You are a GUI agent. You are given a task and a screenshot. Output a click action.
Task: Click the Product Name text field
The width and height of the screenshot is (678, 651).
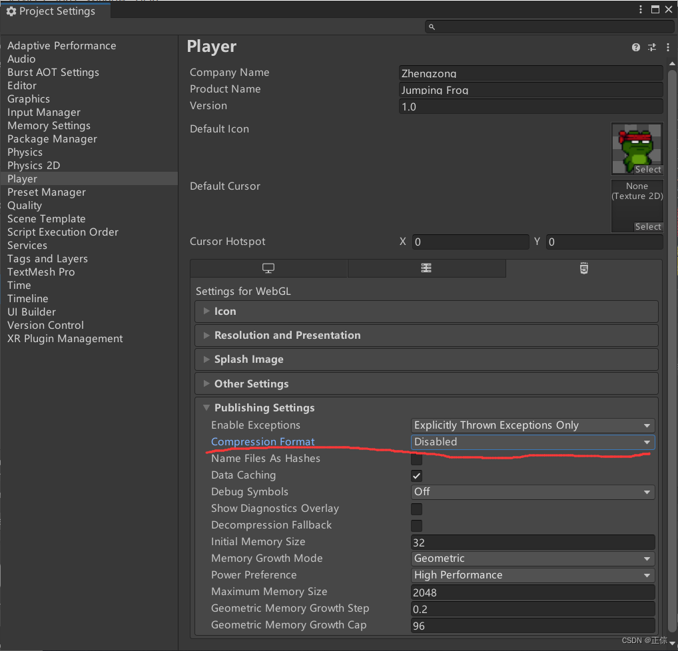point(530,90)
